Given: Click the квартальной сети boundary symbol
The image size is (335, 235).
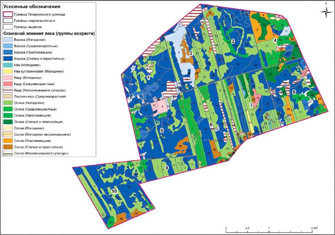Looking at the screenshot, I should (8, 21).
